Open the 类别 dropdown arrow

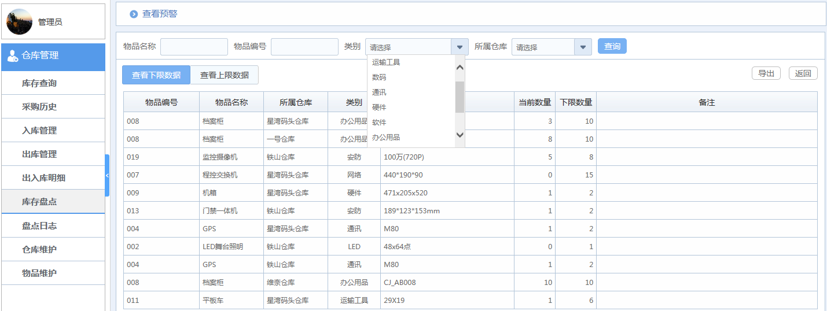[460, 47]
